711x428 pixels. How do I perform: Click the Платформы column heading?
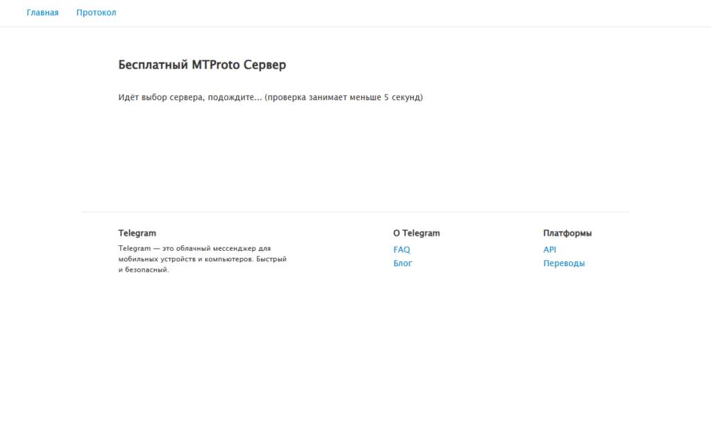tap(567, 233)
